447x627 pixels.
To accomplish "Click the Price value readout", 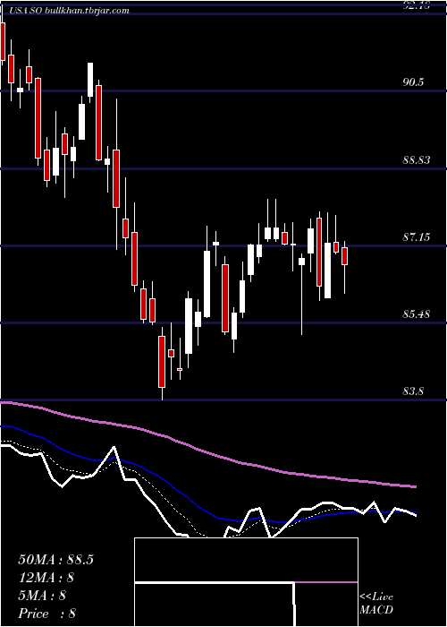I will pos(47,614).
